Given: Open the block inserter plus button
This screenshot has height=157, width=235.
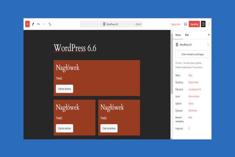Looking at the screenshot, I should pyautogui.click(x=27, y=24).
